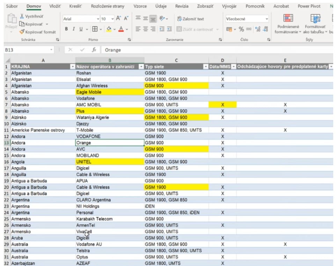
Task: Click the insert function fx icon
Action: coord(94,50)
